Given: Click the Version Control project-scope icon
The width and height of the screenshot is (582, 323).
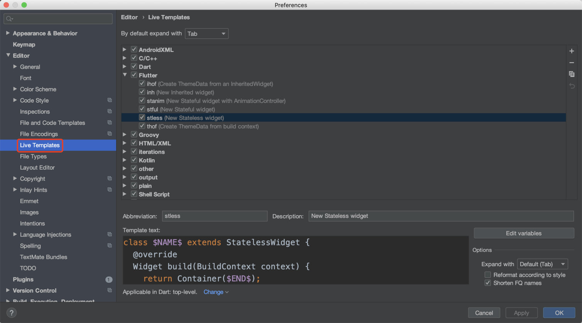Looking at the screenshot, I should click(110, 290).
